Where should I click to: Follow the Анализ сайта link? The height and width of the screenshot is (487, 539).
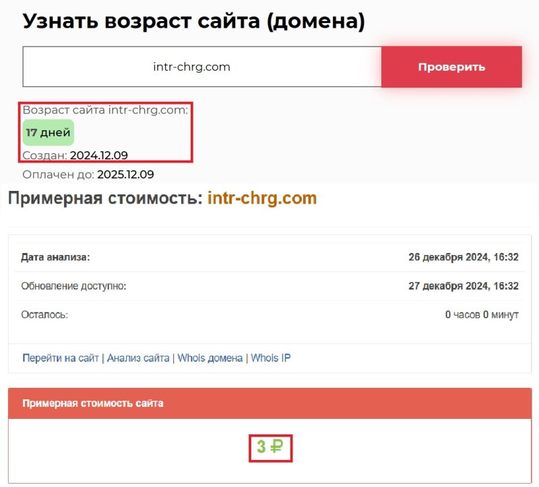point(138,358)
